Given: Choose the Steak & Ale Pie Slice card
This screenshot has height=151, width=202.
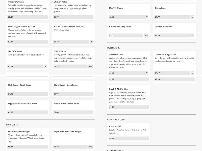Looking at the screenshot, I should pyautogui.click(x=129, y=97).
